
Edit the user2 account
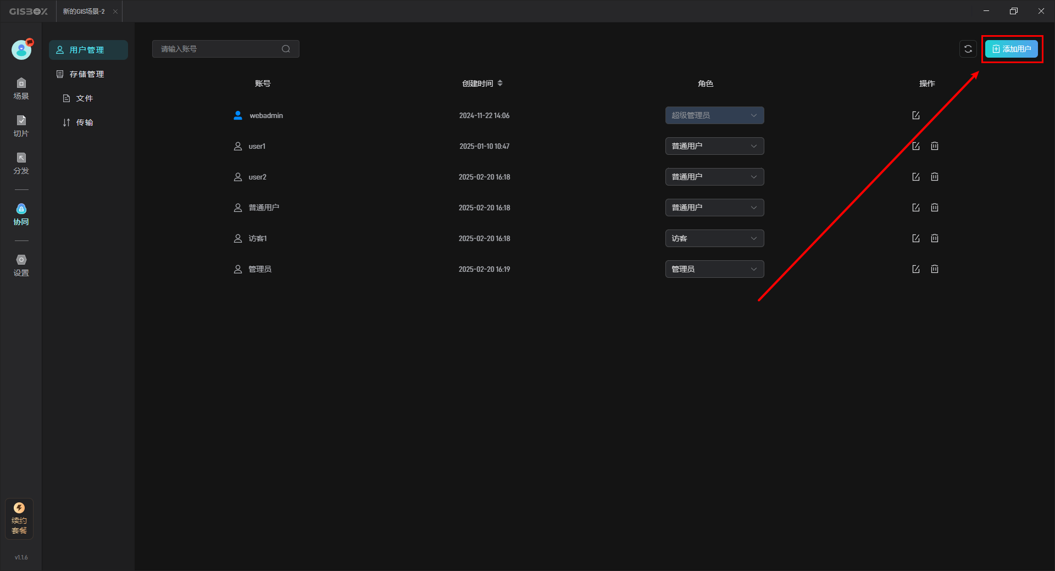[916, 177]
